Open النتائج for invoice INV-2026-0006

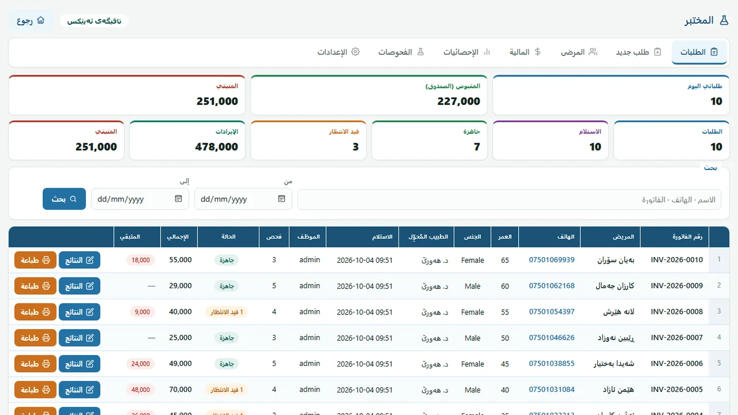tap(79, 364)
